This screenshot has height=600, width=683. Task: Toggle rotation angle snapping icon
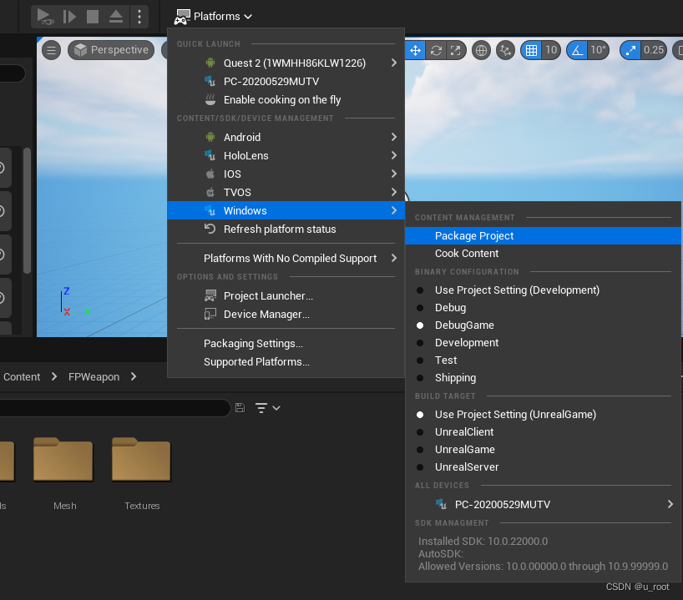[577, 51]
